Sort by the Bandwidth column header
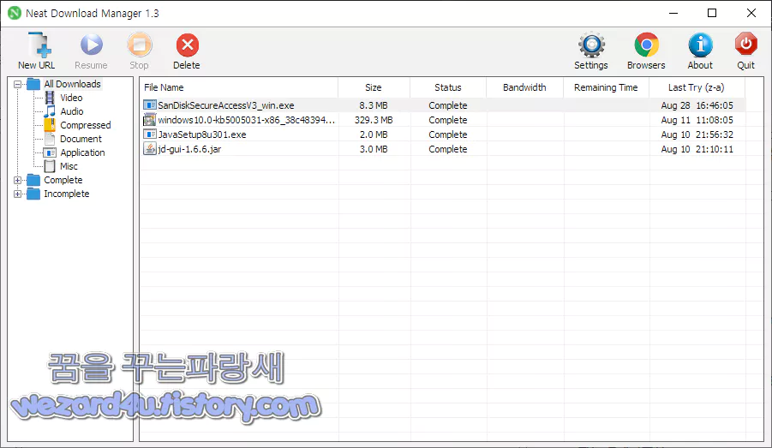The image size is (772, 448). coord(524,87)
